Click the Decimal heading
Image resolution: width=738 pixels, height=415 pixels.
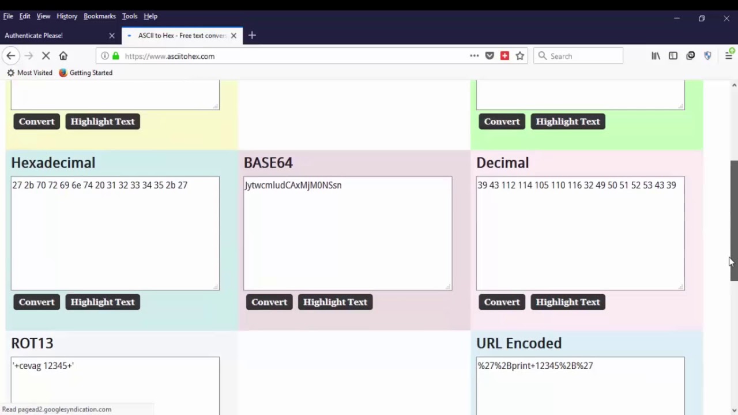[x=503, y=163]
